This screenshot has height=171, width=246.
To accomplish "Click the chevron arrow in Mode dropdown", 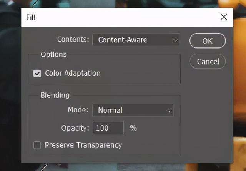I will click(x=169, y=111).
